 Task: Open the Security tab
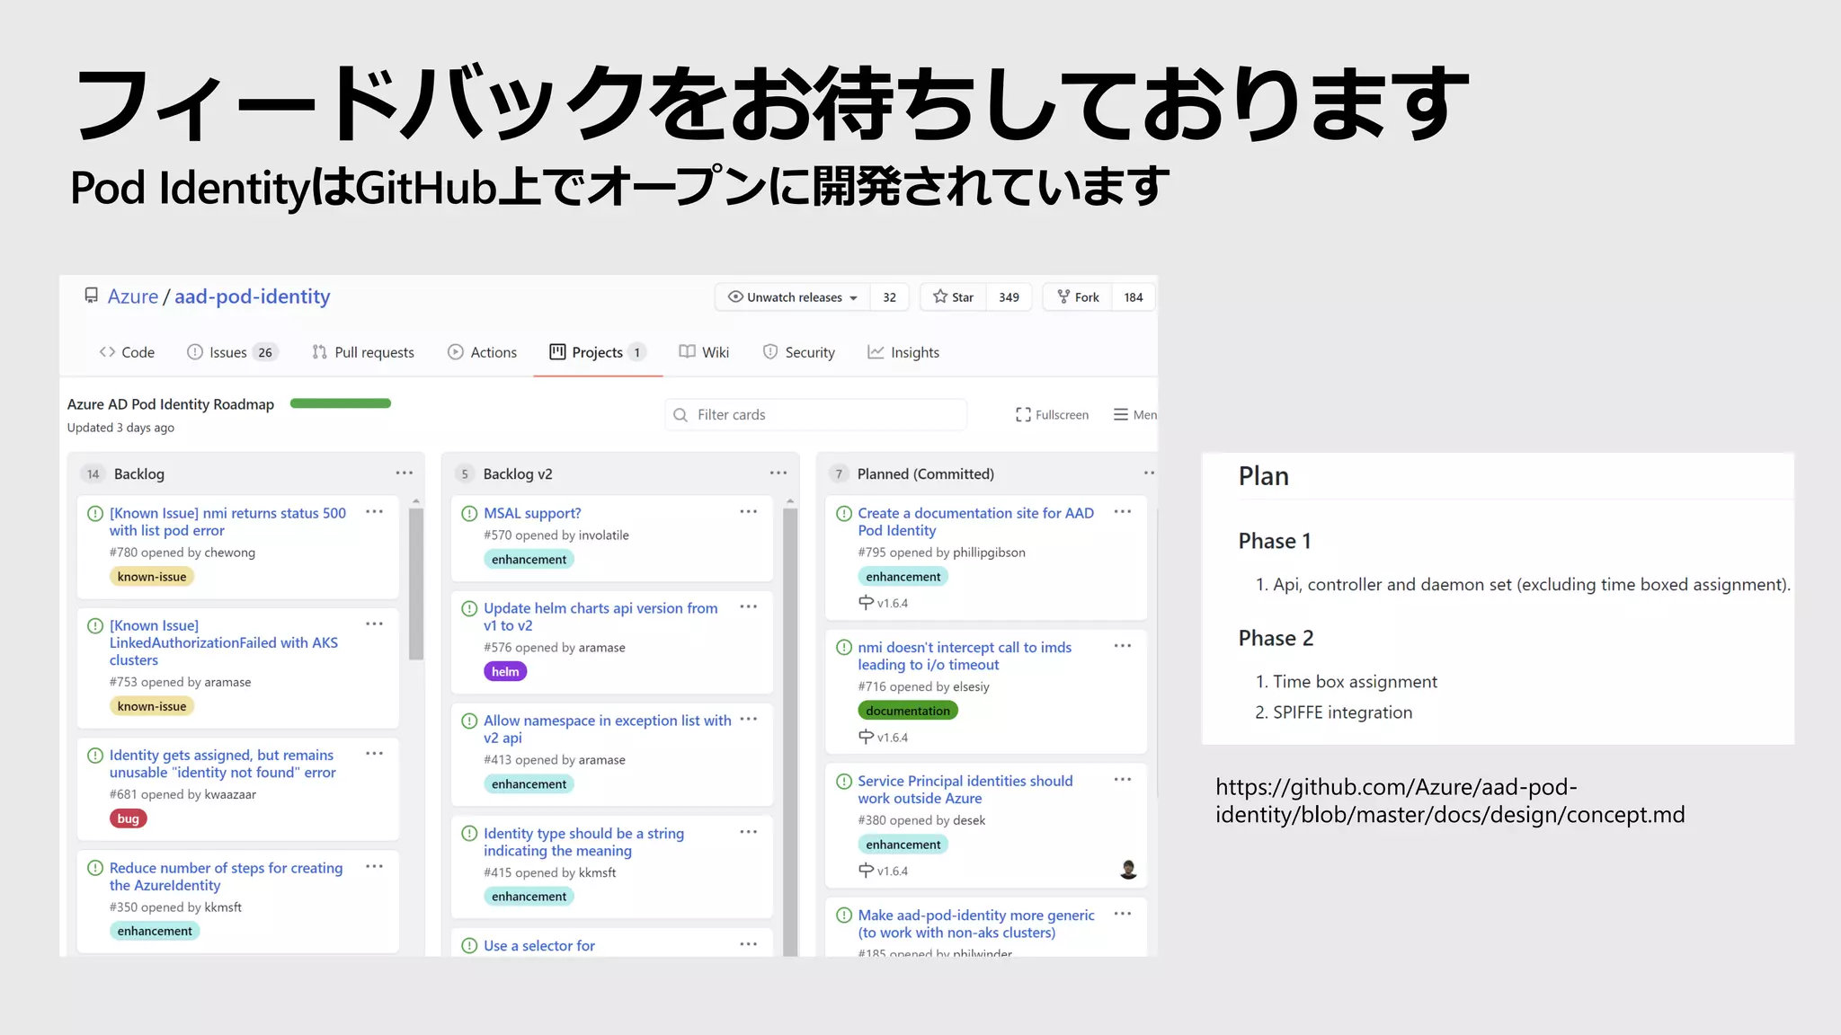799,352
